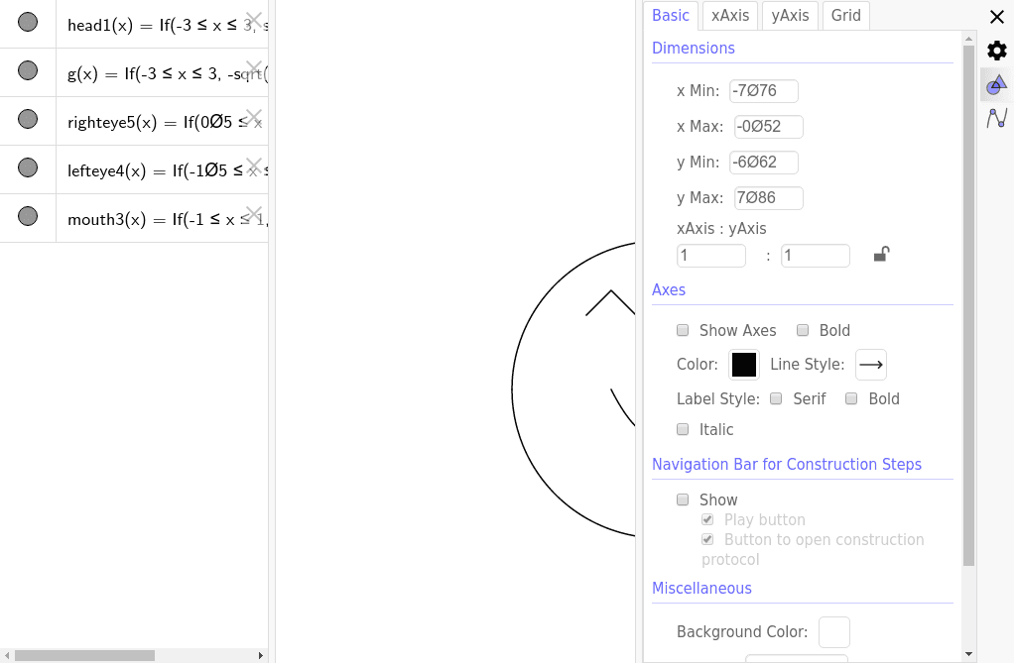Viewport: 1016px width, 665px height.
Task: Toggle visibility of righteye5(x)
Action: pos(28,119)
